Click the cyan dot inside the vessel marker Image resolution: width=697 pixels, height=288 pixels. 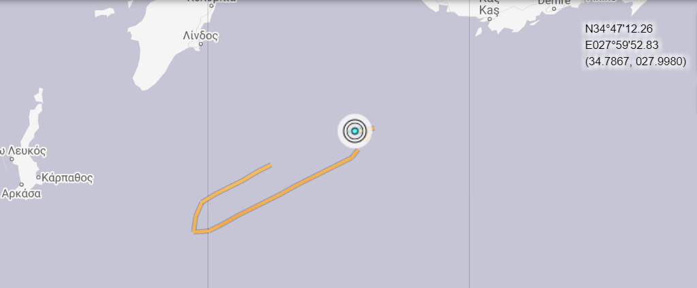click(355, 131)
